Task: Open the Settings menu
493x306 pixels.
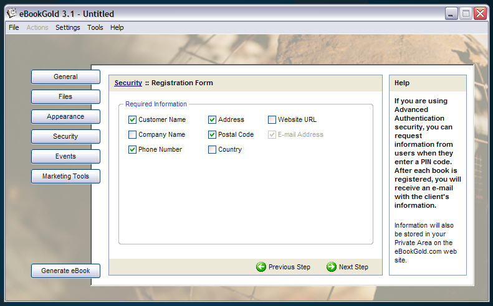Action: (67, 27)
